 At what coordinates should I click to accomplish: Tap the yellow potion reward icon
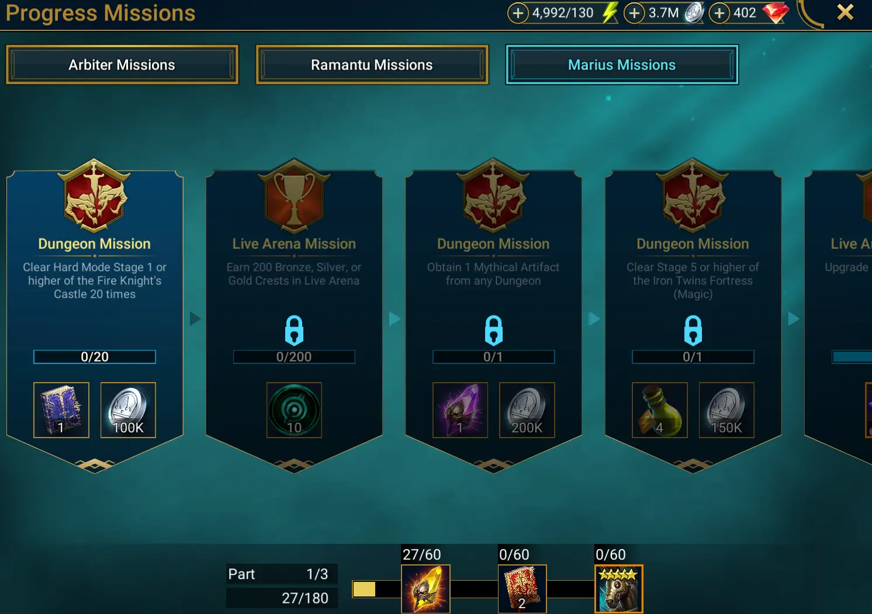click(660, 410)
